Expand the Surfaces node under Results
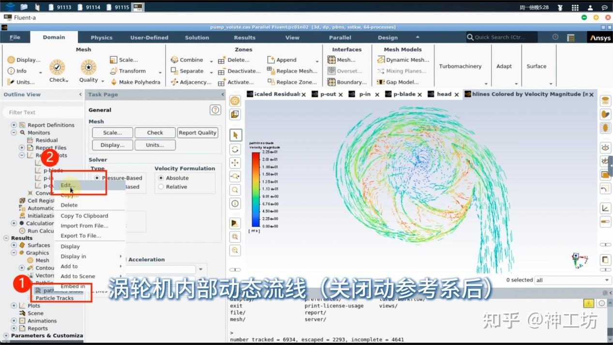This screenshot has width=613, height=345. click(x=14, y=245)
